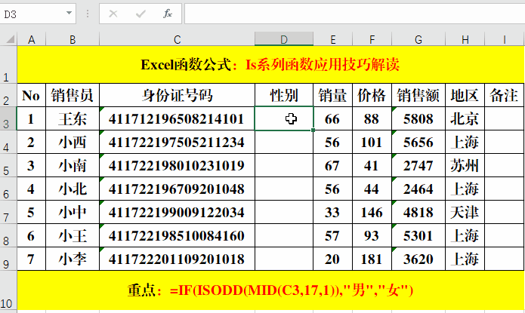Click the Cancel X icon in formula bar

pos(113,14)
